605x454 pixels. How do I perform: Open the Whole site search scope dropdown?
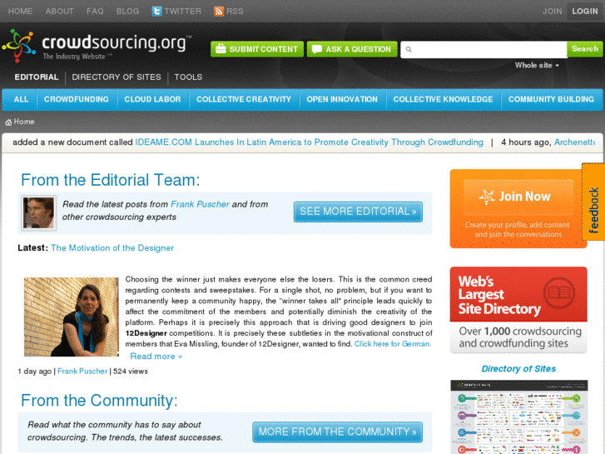click(x=537, y=65)
